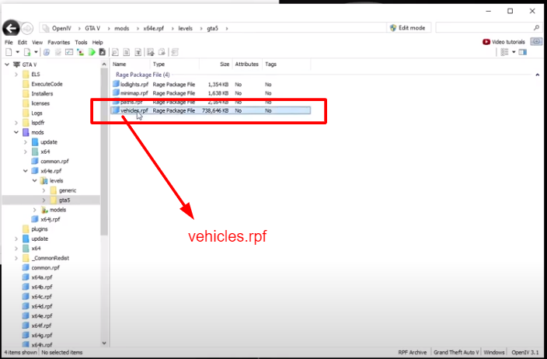Click mods in the address breadcrumb

122,28
